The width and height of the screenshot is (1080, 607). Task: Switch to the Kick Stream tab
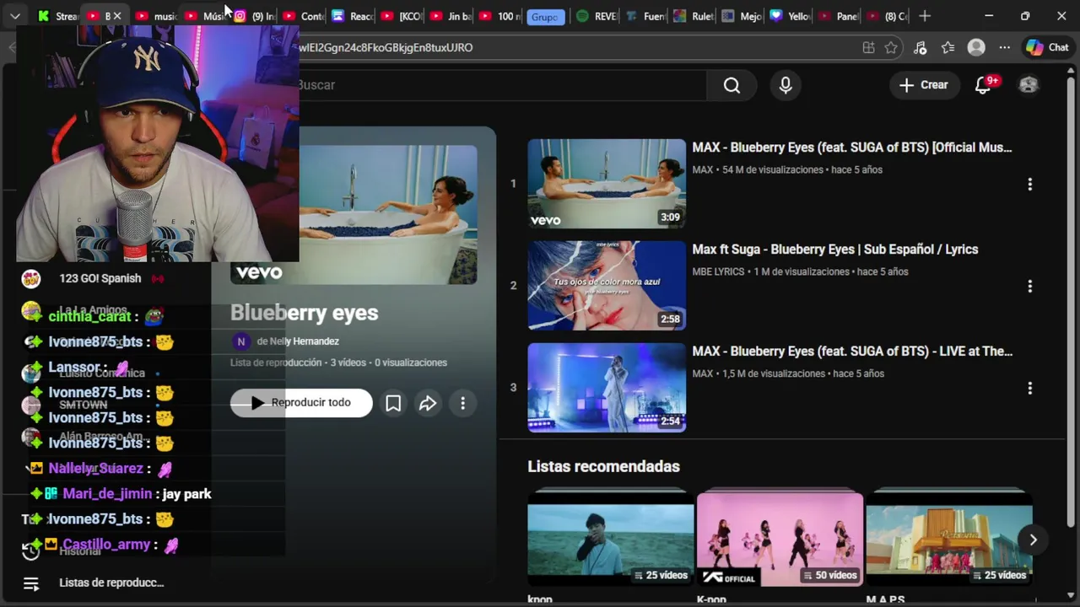tap(57, 16)
